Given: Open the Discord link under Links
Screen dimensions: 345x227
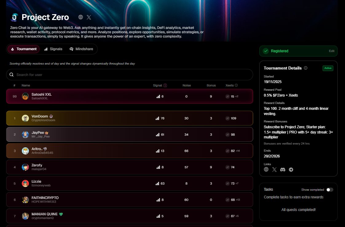Looking at the screenshot, I should pos(283,169).
